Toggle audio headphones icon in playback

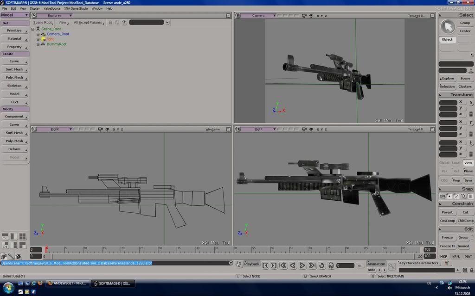[x=331, y=265]
